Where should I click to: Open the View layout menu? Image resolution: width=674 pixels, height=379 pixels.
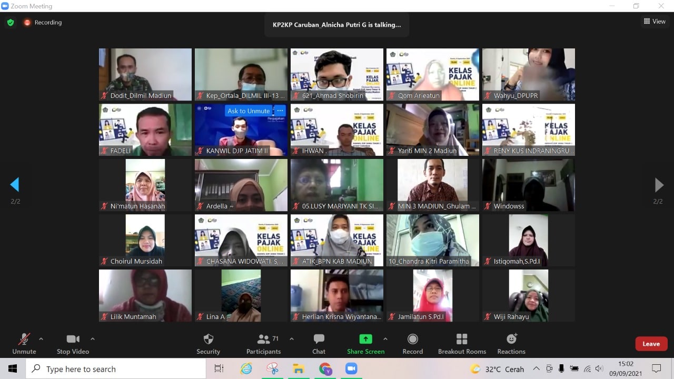(655, 22)
